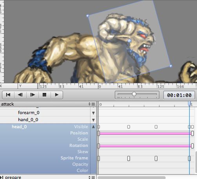Step back one frame
The height and width of the screenshot is (179, 197).
(x=20, y=95)
